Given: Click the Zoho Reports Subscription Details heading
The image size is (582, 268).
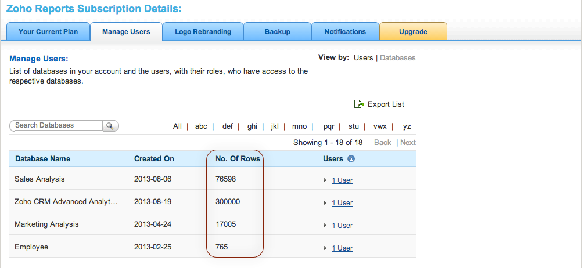Looking at the screenshot, I should pos(94,9).
